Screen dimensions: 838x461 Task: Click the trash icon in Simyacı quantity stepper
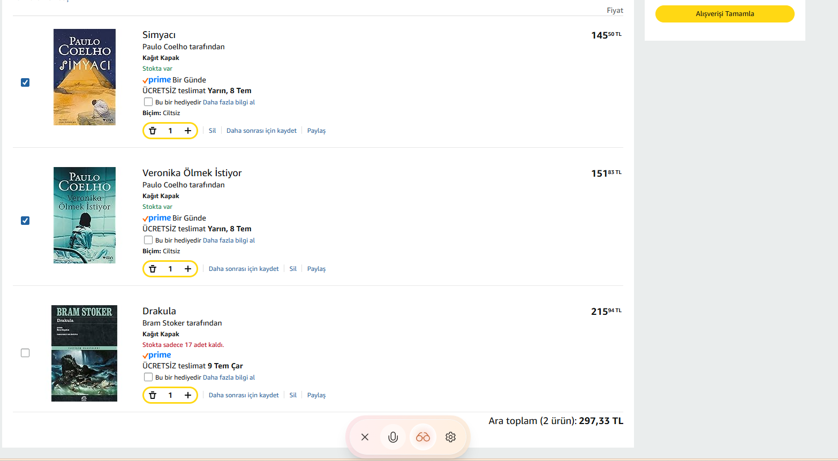pos(153,131)
